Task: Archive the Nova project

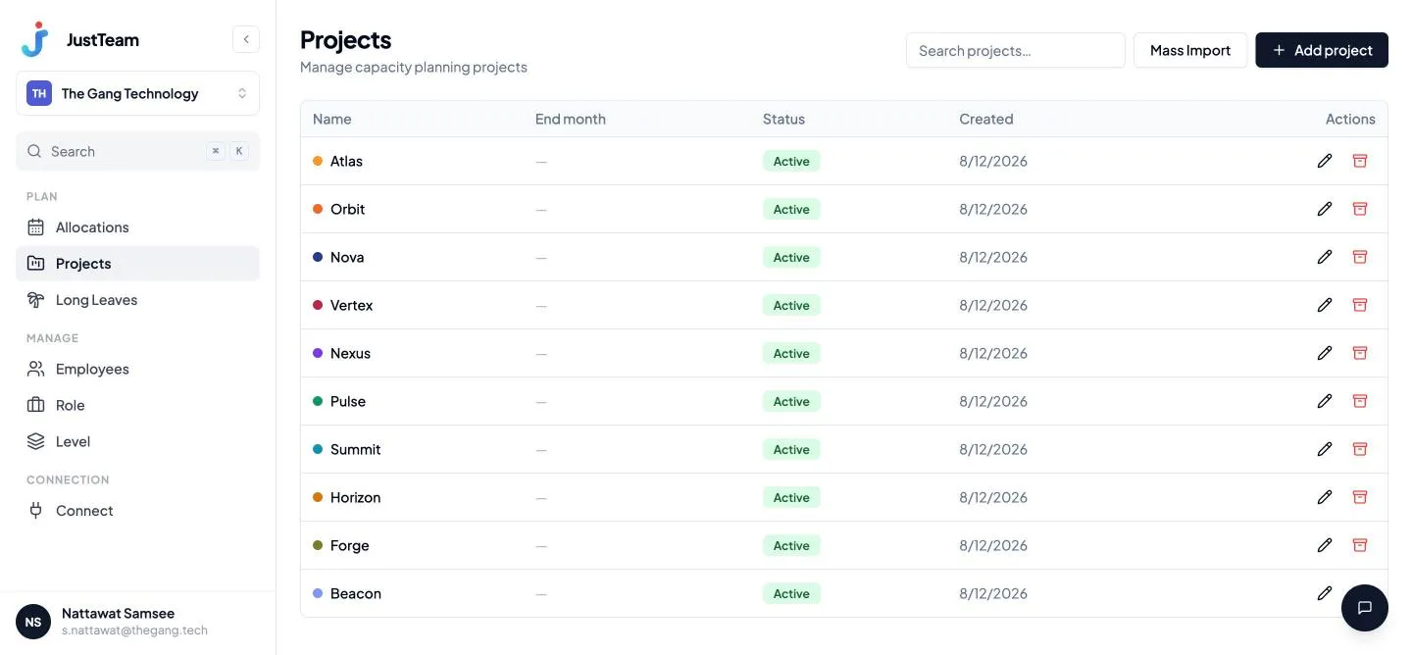Action: (1360, 257)
